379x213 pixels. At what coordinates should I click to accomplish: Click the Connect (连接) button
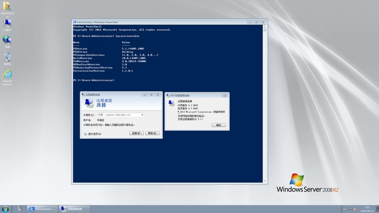[136, 133]
